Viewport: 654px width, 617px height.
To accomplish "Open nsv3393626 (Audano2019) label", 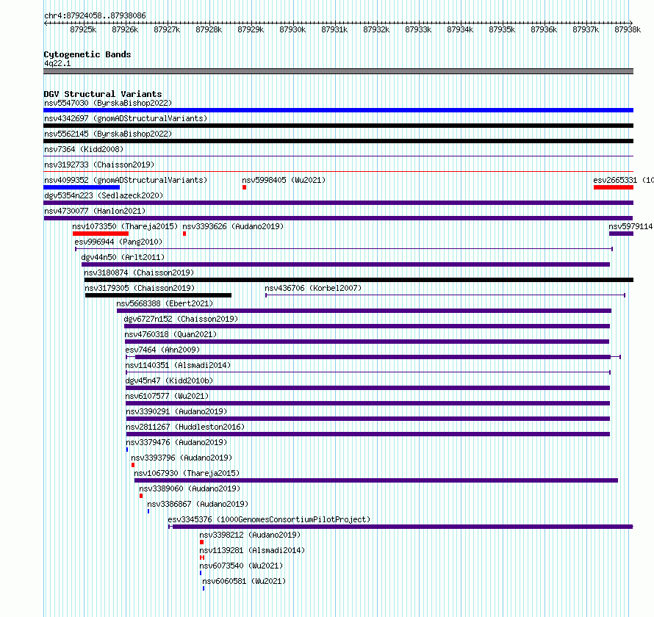I will point(233,226).
